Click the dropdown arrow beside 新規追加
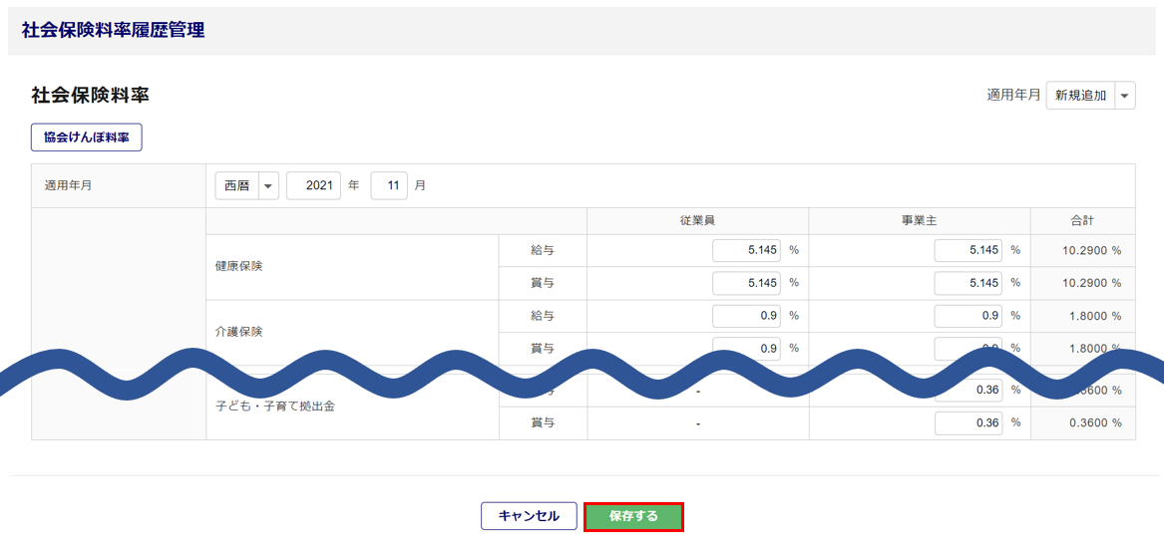The height and width of the screenshot is (544, 1164). [x=1125, y=96]
